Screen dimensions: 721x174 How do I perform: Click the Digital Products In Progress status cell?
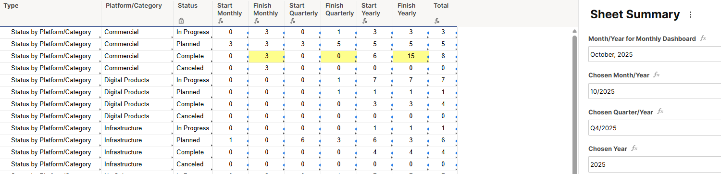click(x=193, y=80)
